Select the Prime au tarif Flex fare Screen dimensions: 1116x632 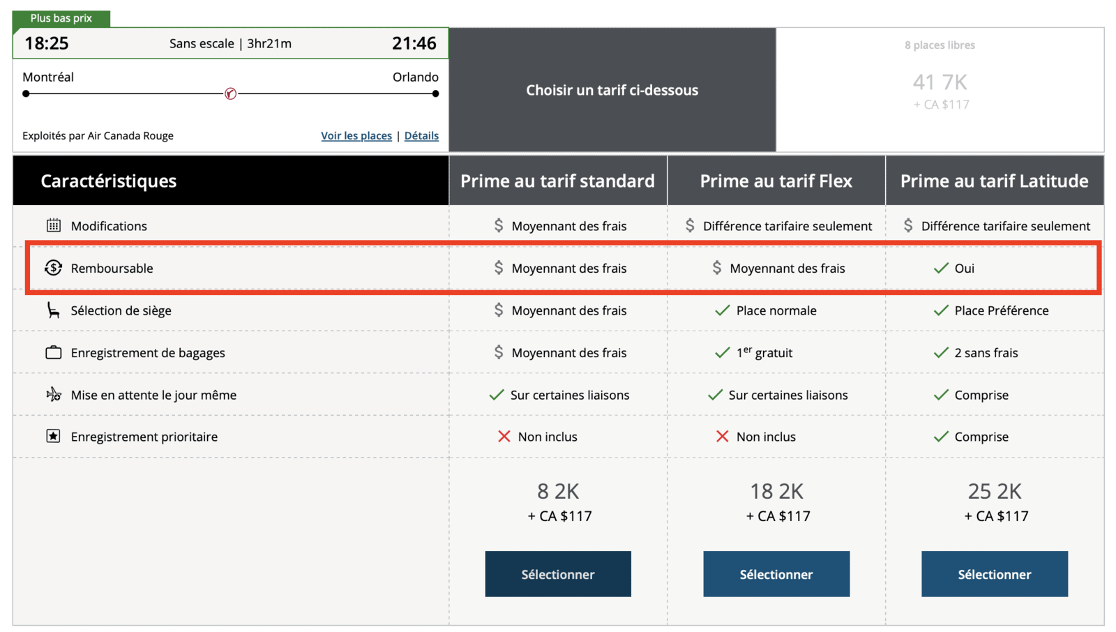click(776, 574)
